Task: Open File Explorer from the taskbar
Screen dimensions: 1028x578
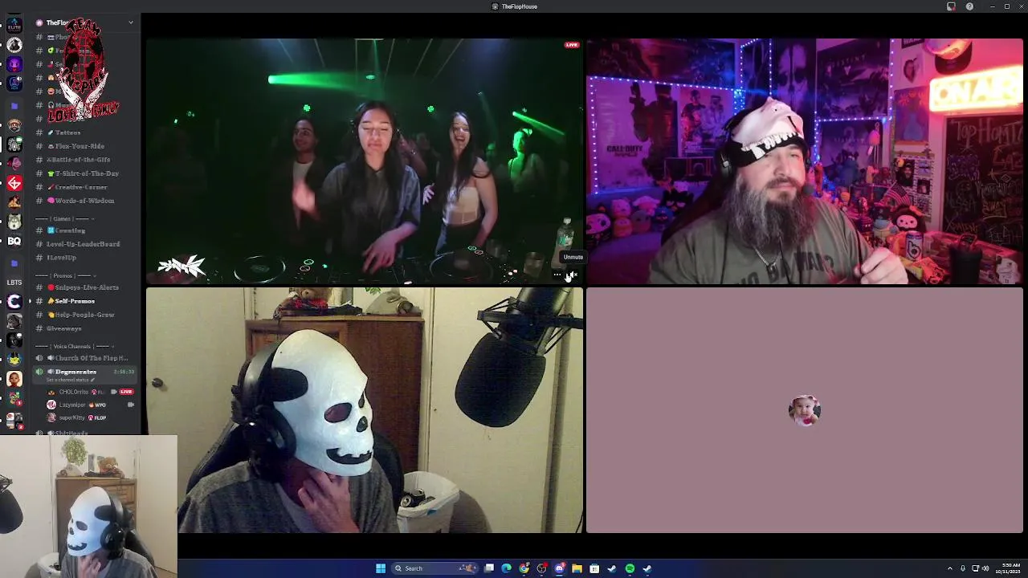Action: [x=577, y=568]
